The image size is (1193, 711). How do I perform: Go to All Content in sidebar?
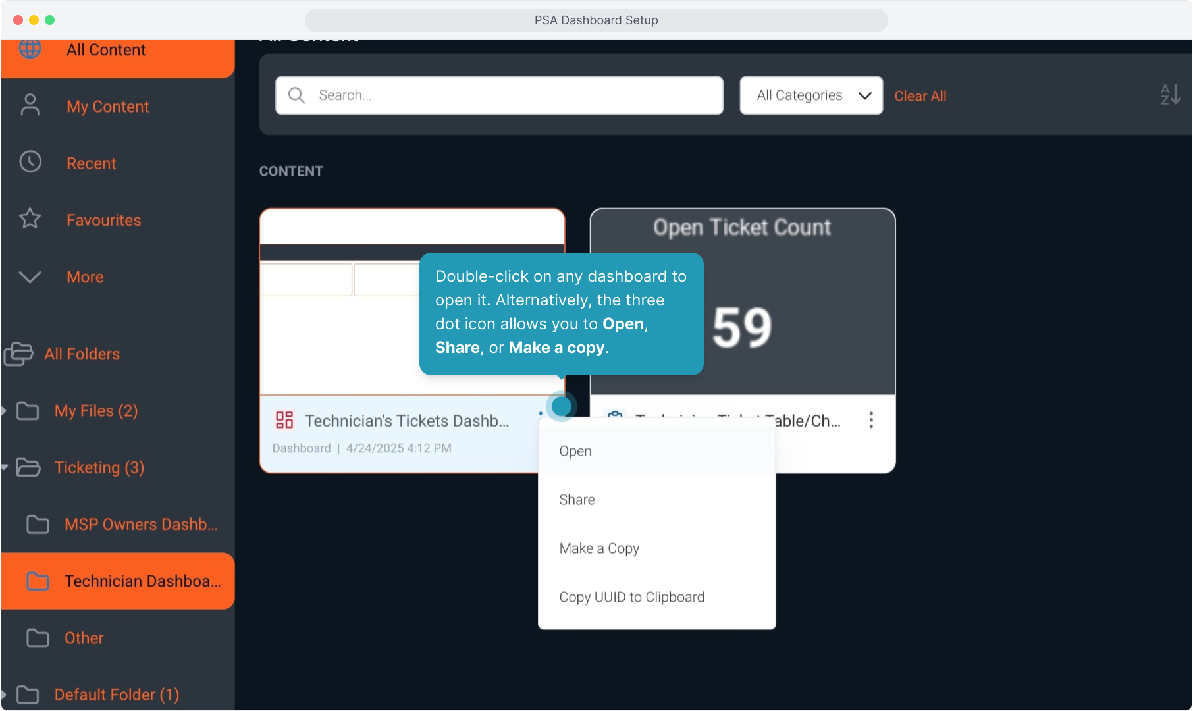[x=106, y=50]
